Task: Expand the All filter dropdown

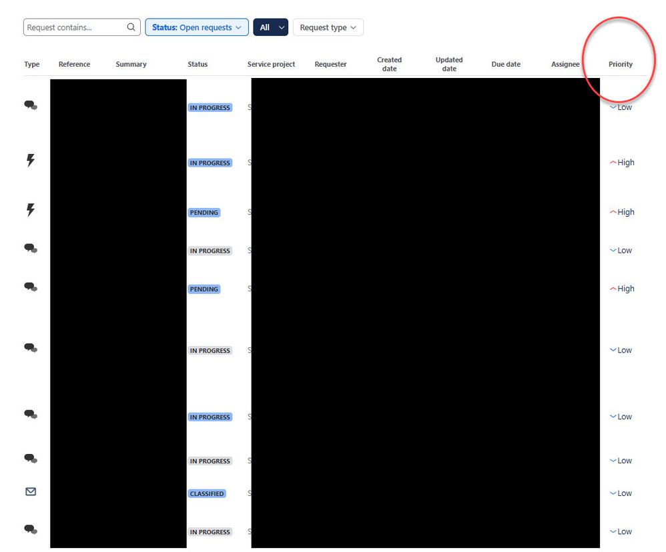Action: 270,27
